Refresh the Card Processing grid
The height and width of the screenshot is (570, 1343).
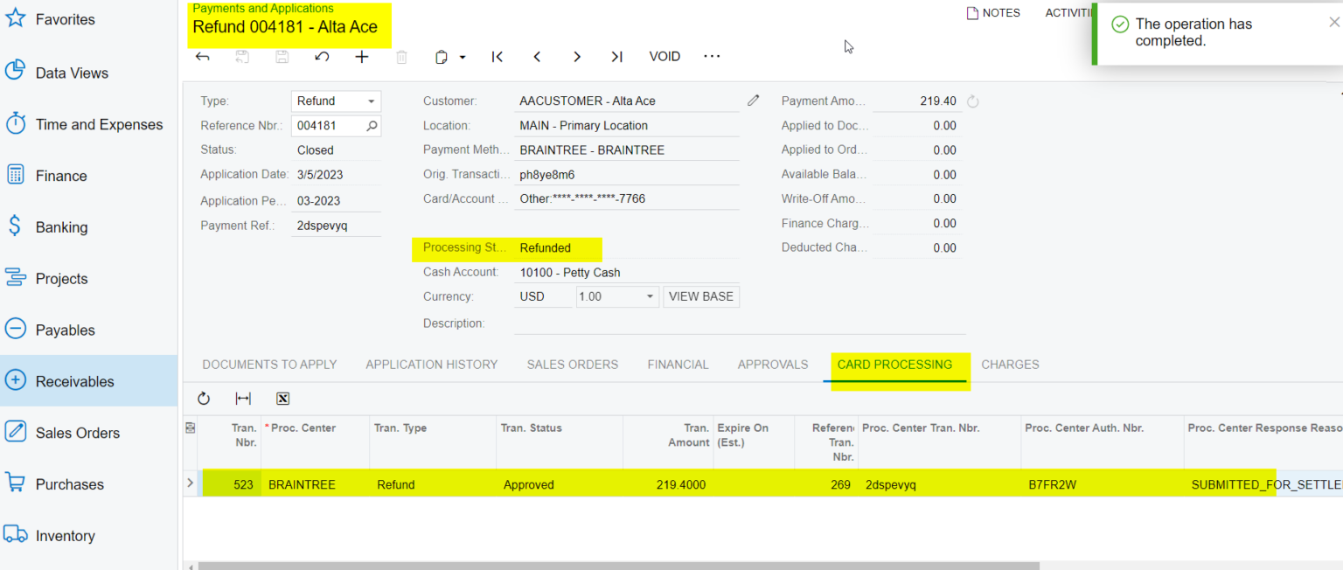coord(204,398)
